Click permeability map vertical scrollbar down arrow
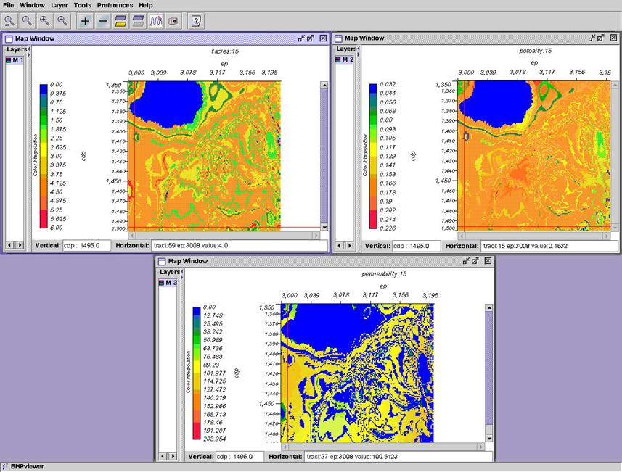 (489, 439)
